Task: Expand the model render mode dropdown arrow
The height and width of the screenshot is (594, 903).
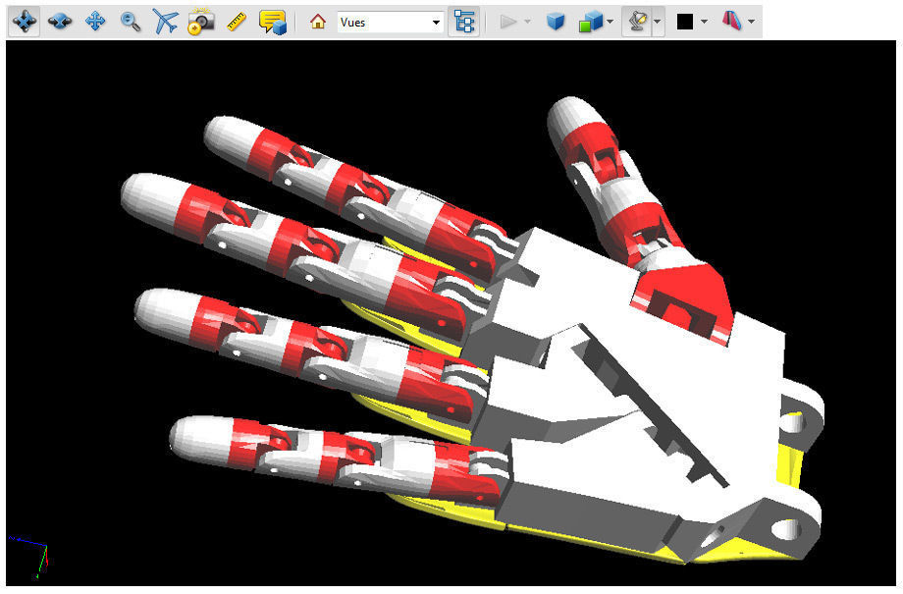Action: (x=610, y=22)
